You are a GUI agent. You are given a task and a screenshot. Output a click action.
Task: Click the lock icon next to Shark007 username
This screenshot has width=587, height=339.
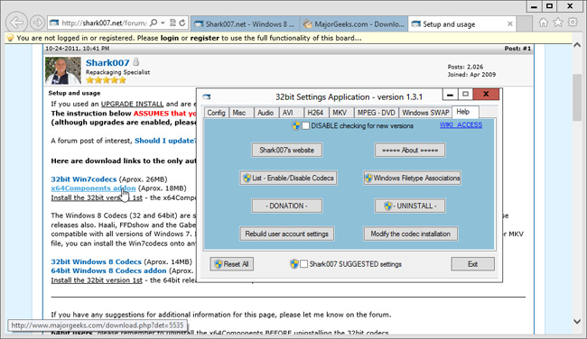(136, 61)
